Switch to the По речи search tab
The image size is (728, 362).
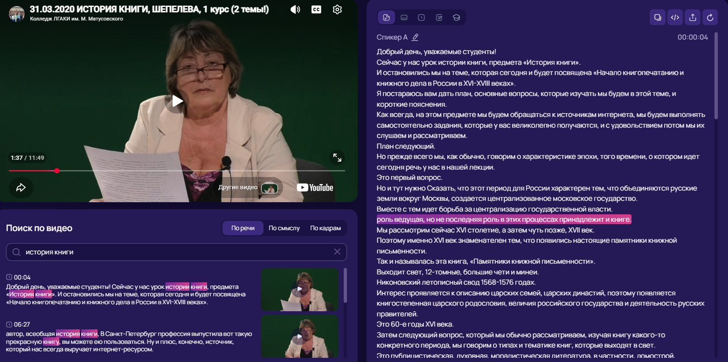coord(243,228)
